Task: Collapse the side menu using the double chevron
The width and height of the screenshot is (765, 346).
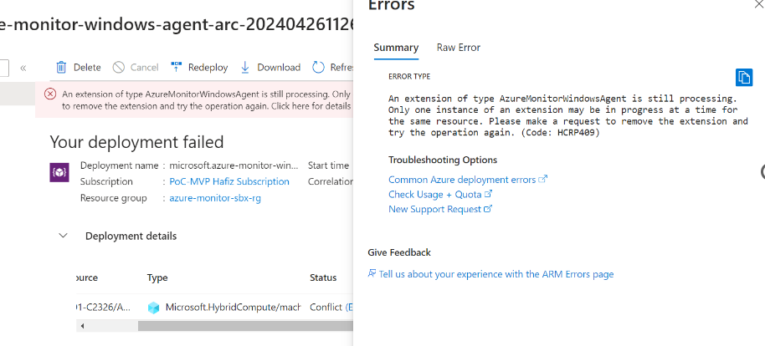Action: click(23, 68)
